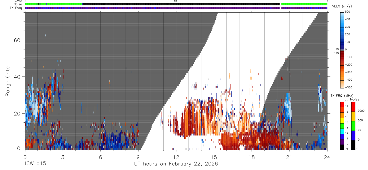368x170 pixels.
Task: Pick the cyan 12–13 MHz TX frequency swatch
Action: pos(342,131)
